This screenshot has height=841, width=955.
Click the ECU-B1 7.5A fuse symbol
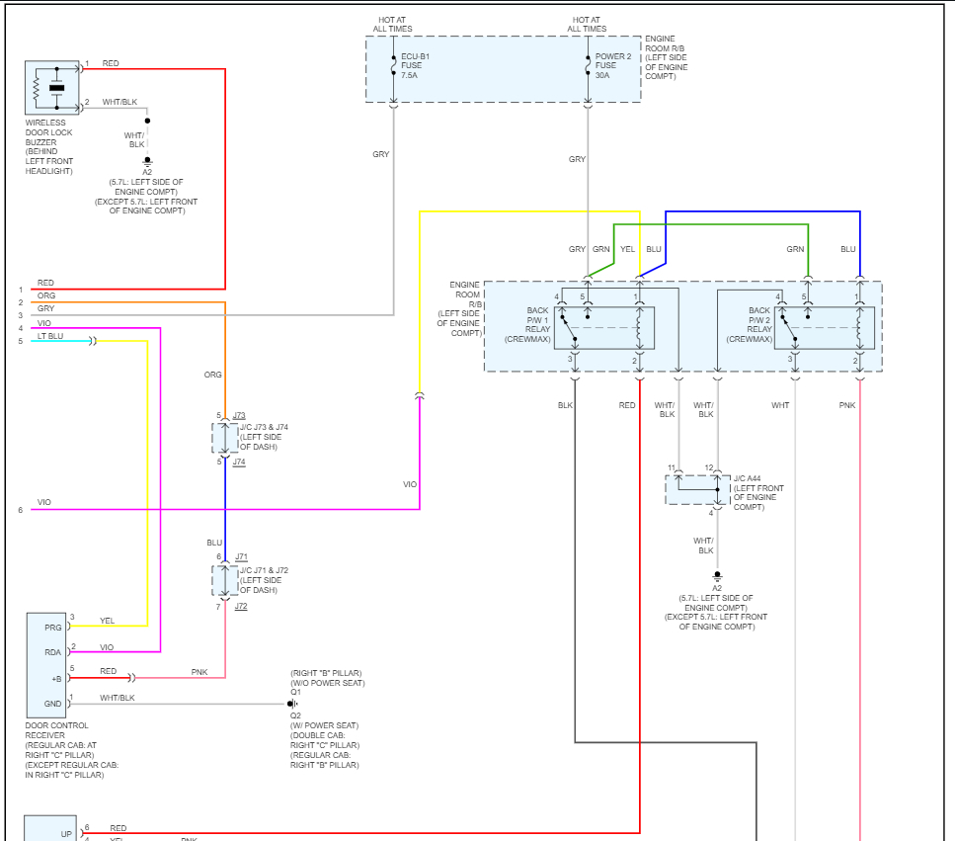coord(393,66)
